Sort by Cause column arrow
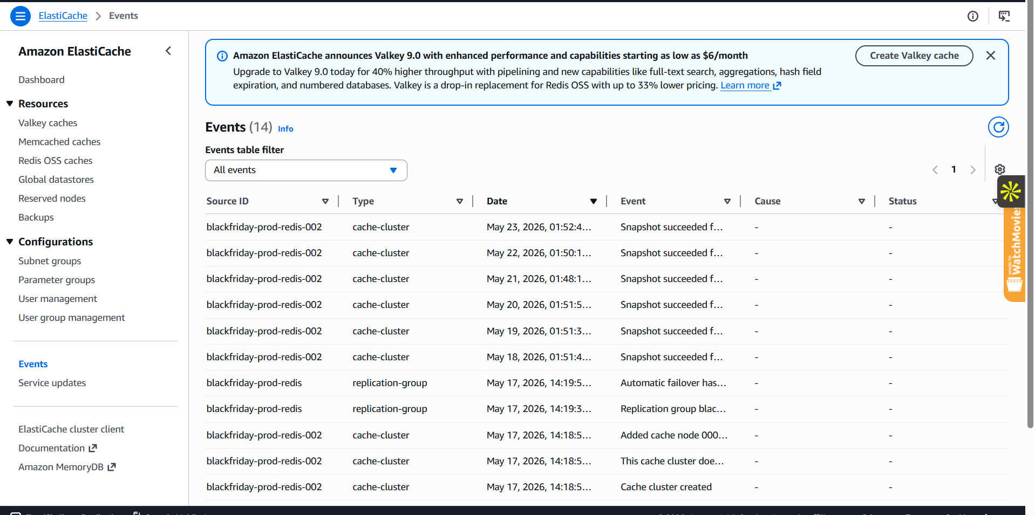Screen dimensions: 1035x515 point(862,201)
